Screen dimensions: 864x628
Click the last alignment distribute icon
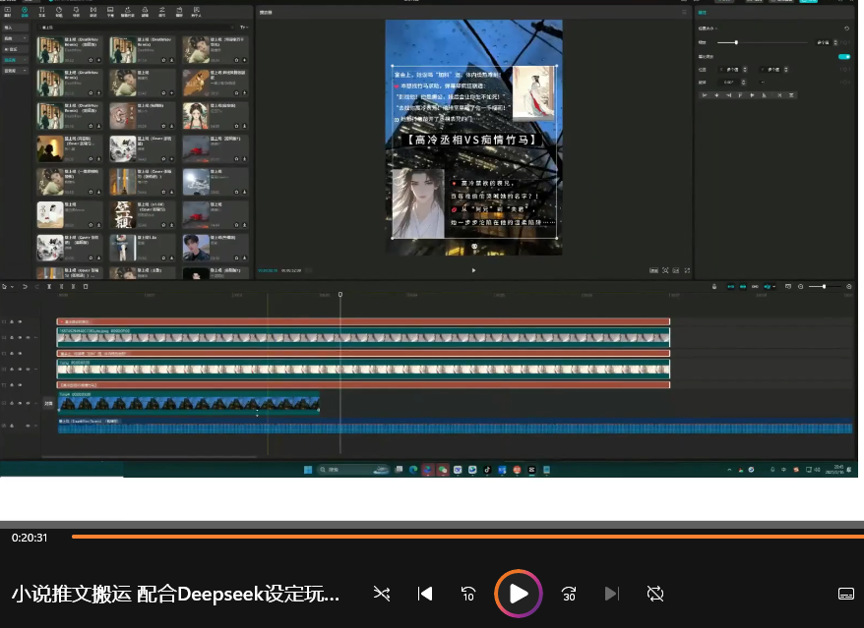pyautogui.click(x=791, y=95)
